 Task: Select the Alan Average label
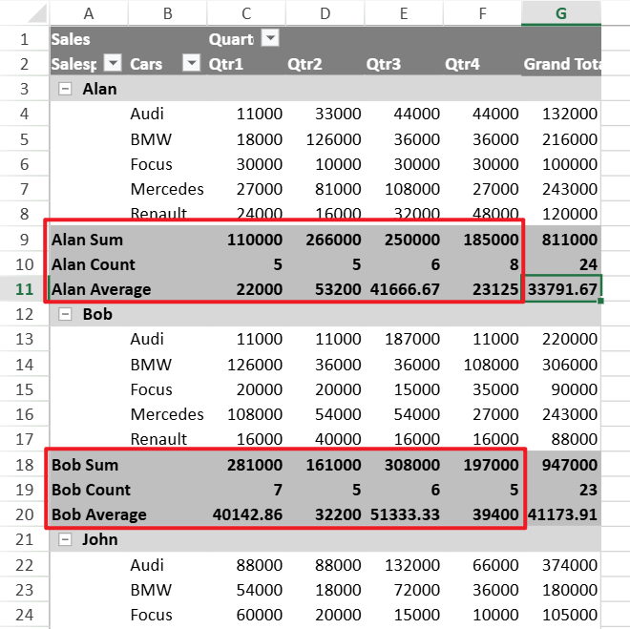101,289
